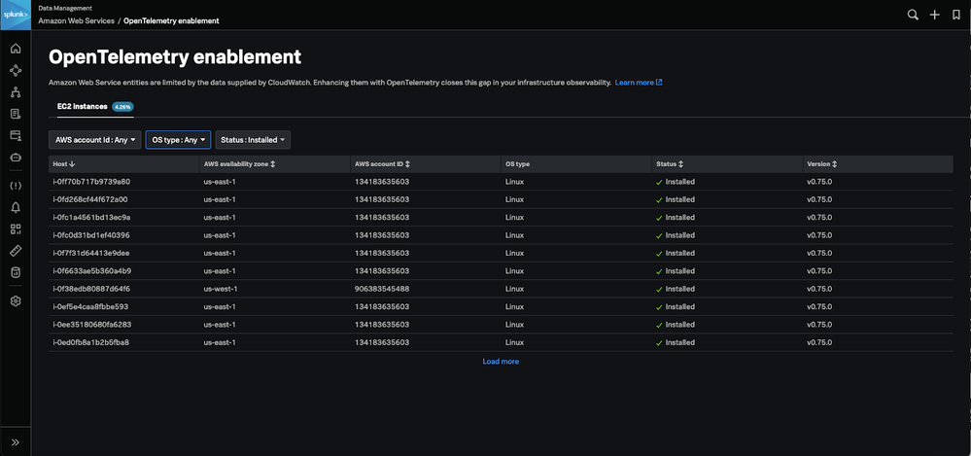Screen dimensions: 971x456
Task: Go to Amazon Web Services breadcrumb
Action: 76,20
